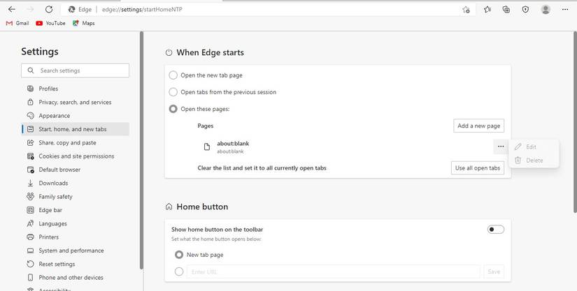Select 'Open tabs from the previous session'
Viewport: 577px width, 291px height.
tap(173, 92)
